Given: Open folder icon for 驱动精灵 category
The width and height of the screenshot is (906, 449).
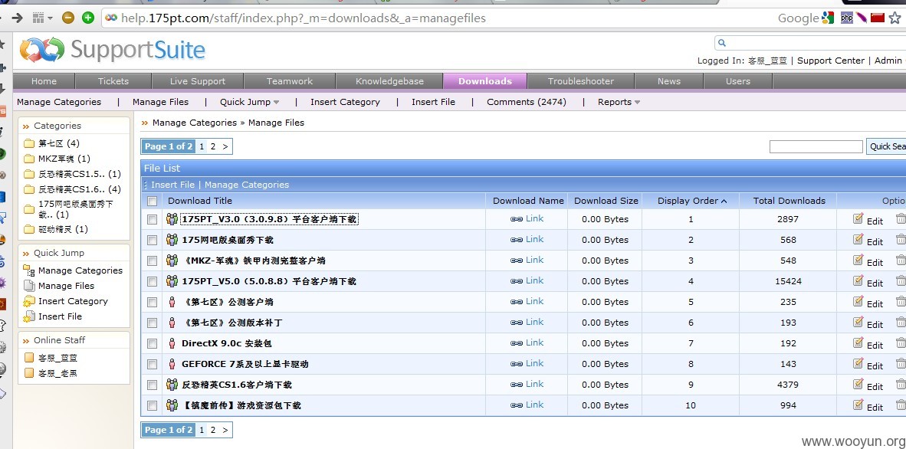Looking at the screenshot, I should 29,229.
